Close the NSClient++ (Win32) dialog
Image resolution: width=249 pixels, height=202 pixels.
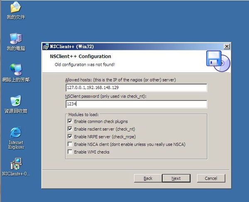pos(227,46)
